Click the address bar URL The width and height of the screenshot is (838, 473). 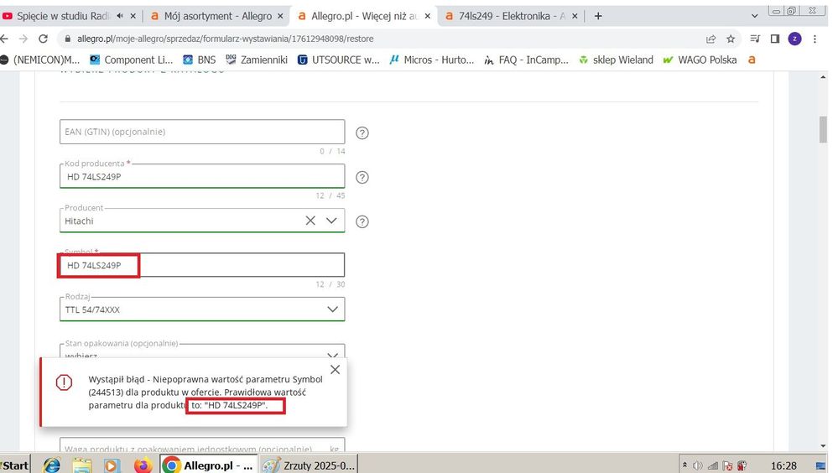pos(225,39)
